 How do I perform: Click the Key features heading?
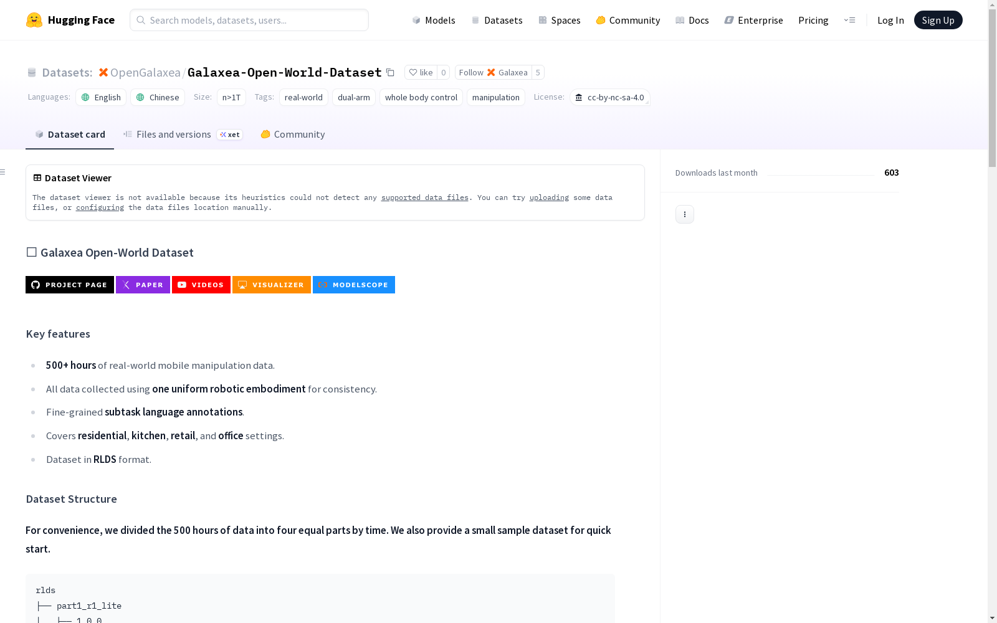point(58,334)
